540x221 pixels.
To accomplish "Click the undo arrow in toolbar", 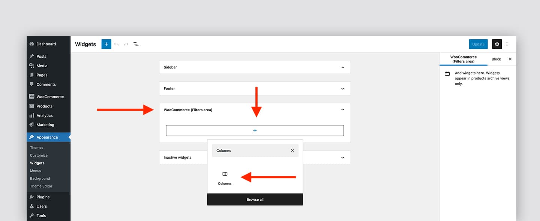I will click(116, 44).
